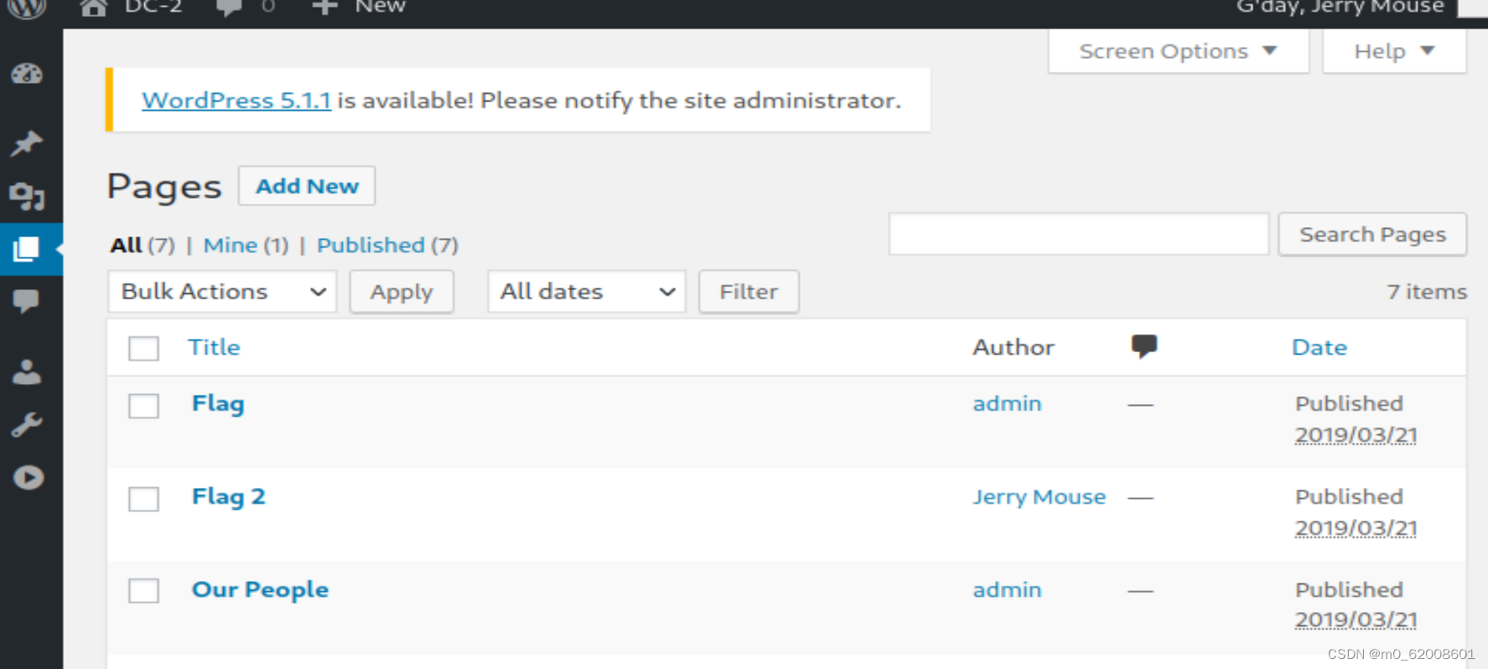Focus the page search text field
The image size is (1488, 669).
click(x=1078, y=235)
